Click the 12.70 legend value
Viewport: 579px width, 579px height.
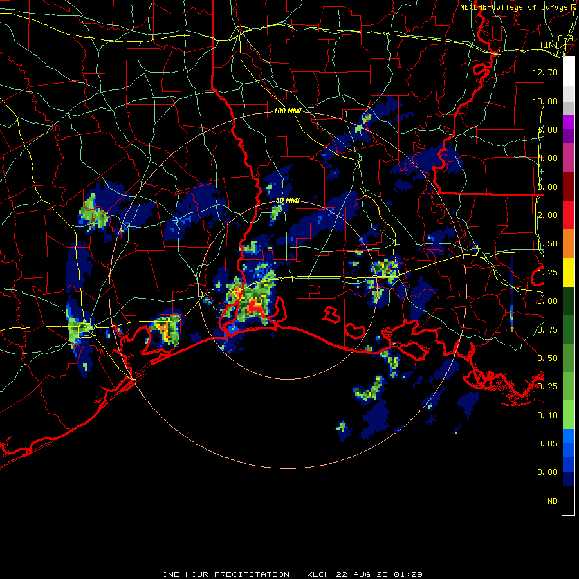pyautogui.click(x=545, y=72)
